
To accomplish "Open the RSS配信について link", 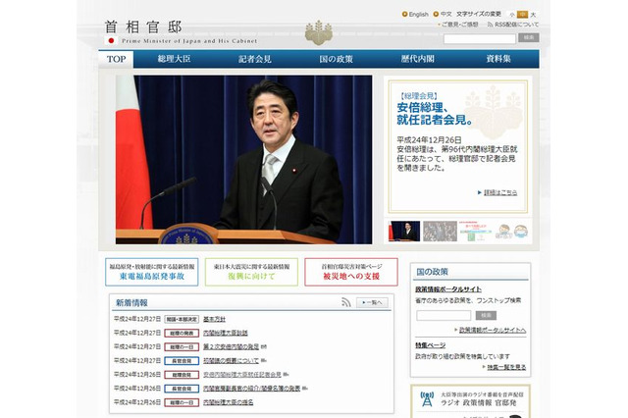I will [x=517, y=25].
